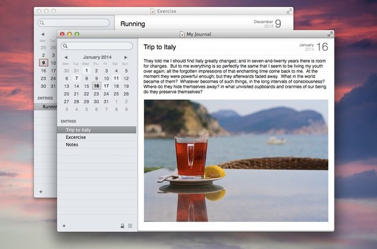Select January 11 in the calendar
This screenshot has height=249, width=377.
pyautogui.click(x=116, y=78)
